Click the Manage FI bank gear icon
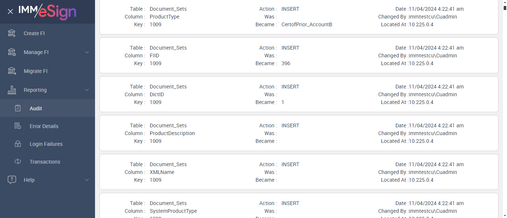 pos(12,52)
